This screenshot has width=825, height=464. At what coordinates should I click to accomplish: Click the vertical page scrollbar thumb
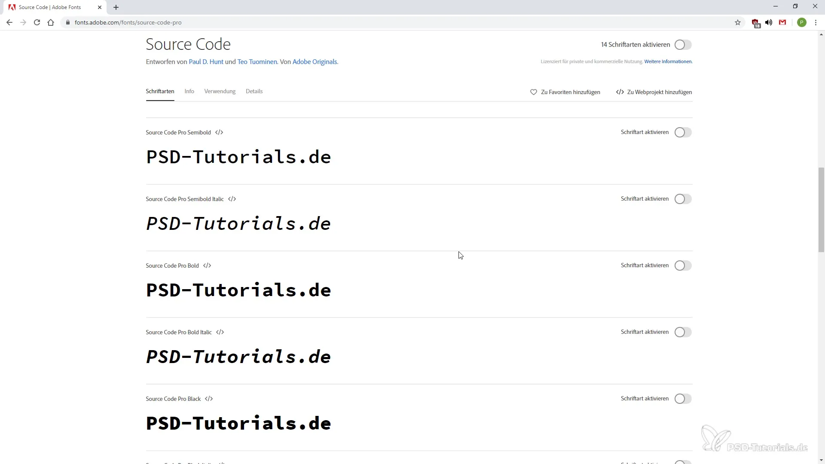coord(821,210)
